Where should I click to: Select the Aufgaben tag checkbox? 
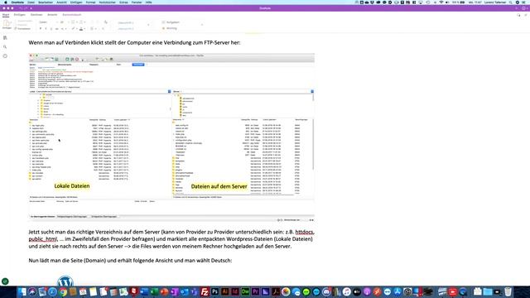[x=171, y=22]
